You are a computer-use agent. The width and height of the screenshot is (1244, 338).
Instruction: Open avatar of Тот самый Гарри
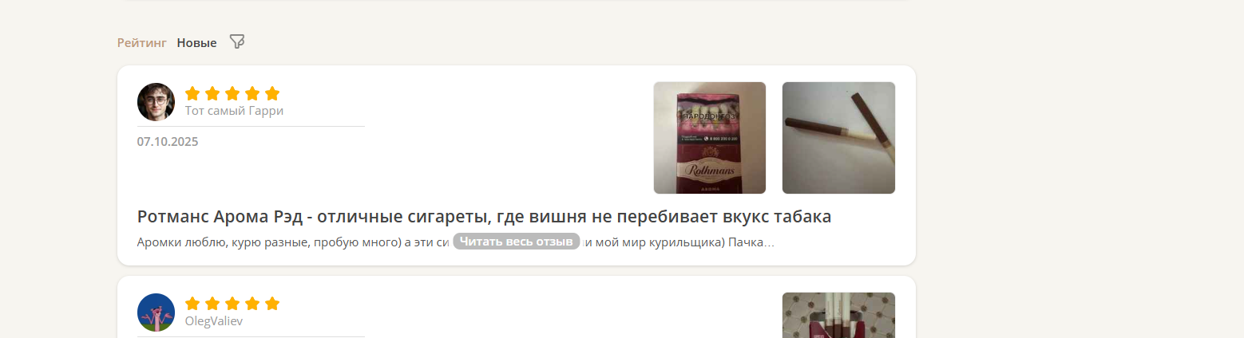pyautogui.click(x=156, y=102)
